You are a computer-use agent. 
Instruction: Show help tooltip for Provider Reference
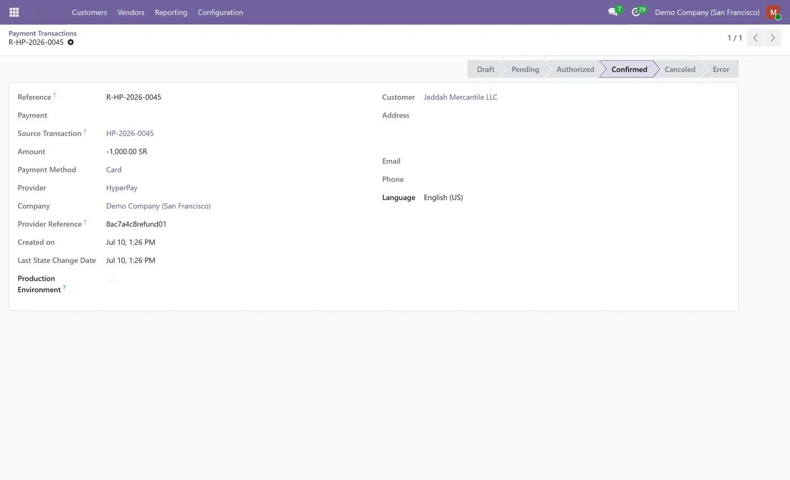[85, 222]
